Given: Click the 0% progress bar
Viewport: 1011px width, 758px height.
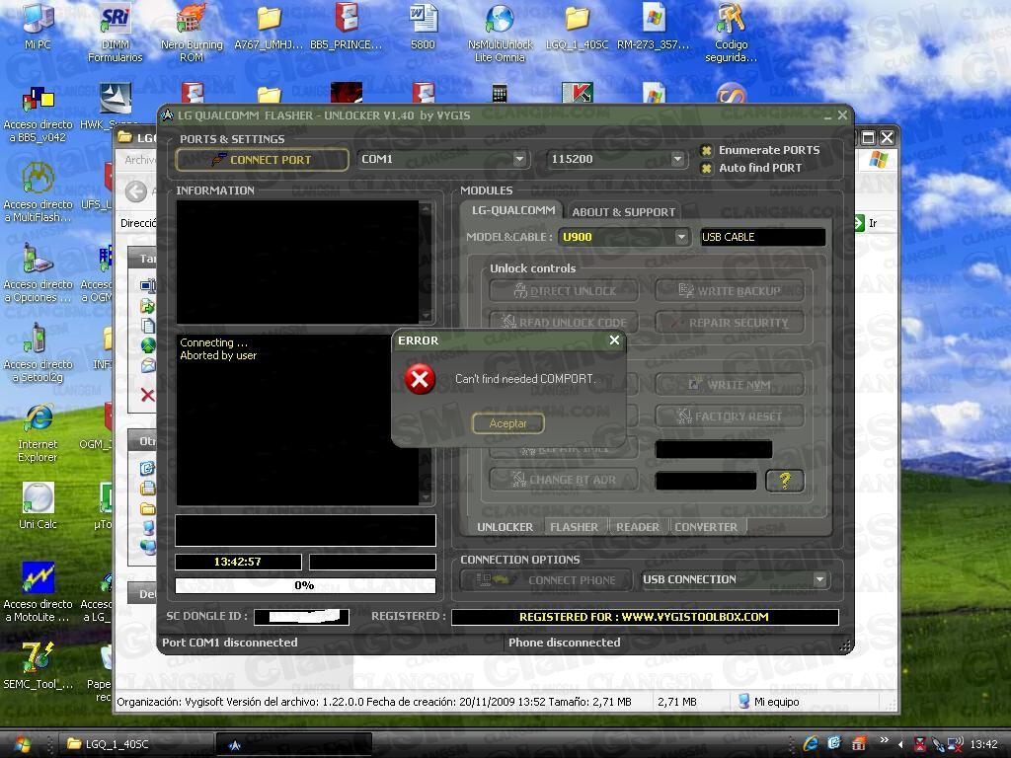Looking at the screenshot, I should tap(305, 585).
